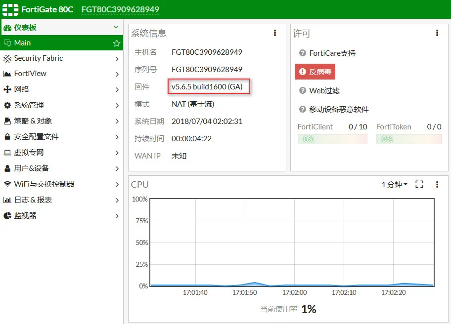This screenshot has width=451, height=324.
Task: Click the WiFi与交换控制器 wifi icon
Action: tap(7, 184)
